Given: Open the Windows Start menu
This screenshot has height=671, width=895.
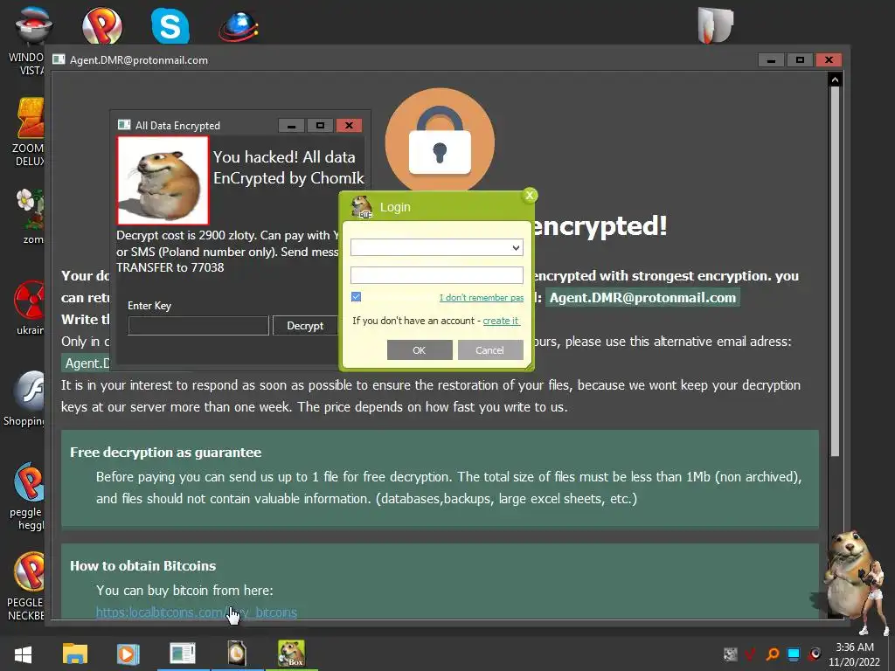Looking at the screenshot, I should (x=23, y=654).
